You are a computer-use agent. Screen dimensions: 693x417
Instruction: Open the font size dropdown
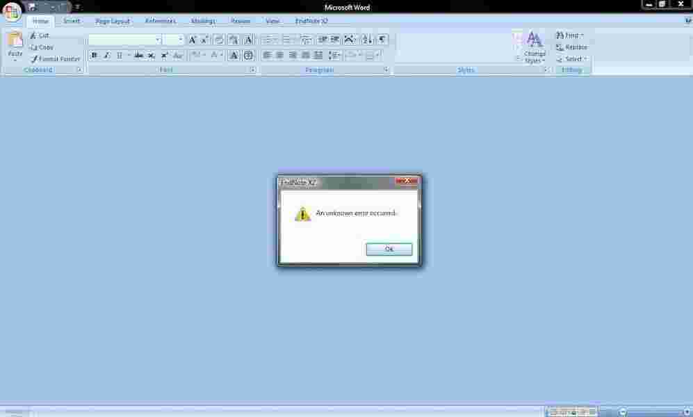[x=181, y=40]
